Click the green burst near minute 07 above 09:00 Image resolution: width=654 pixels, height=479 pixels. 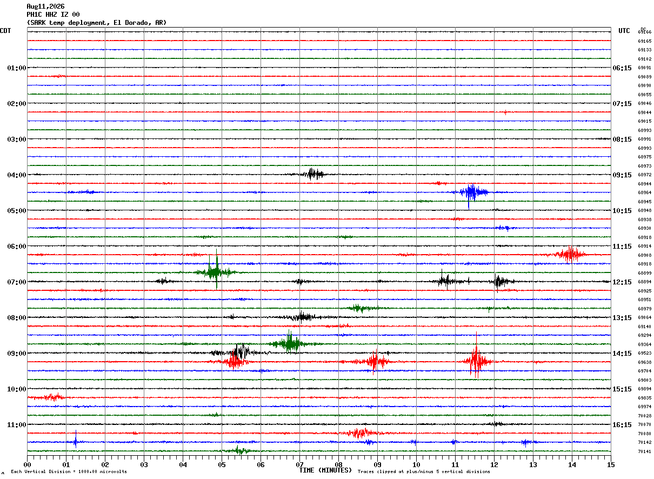pos(291,343)
